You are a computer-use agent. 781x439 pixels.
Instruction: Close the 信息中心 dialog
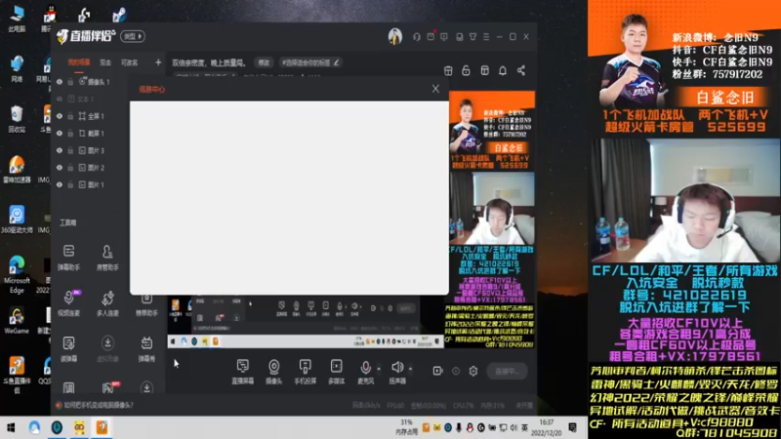pyautogui.click(x=435, y=89)
